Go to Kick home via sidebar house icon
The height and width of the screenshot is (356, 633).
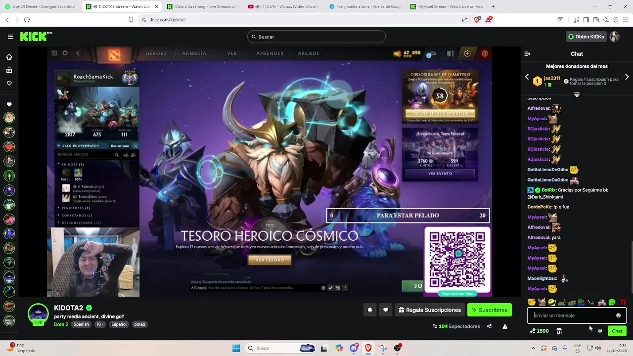click(x=9, y=57)
